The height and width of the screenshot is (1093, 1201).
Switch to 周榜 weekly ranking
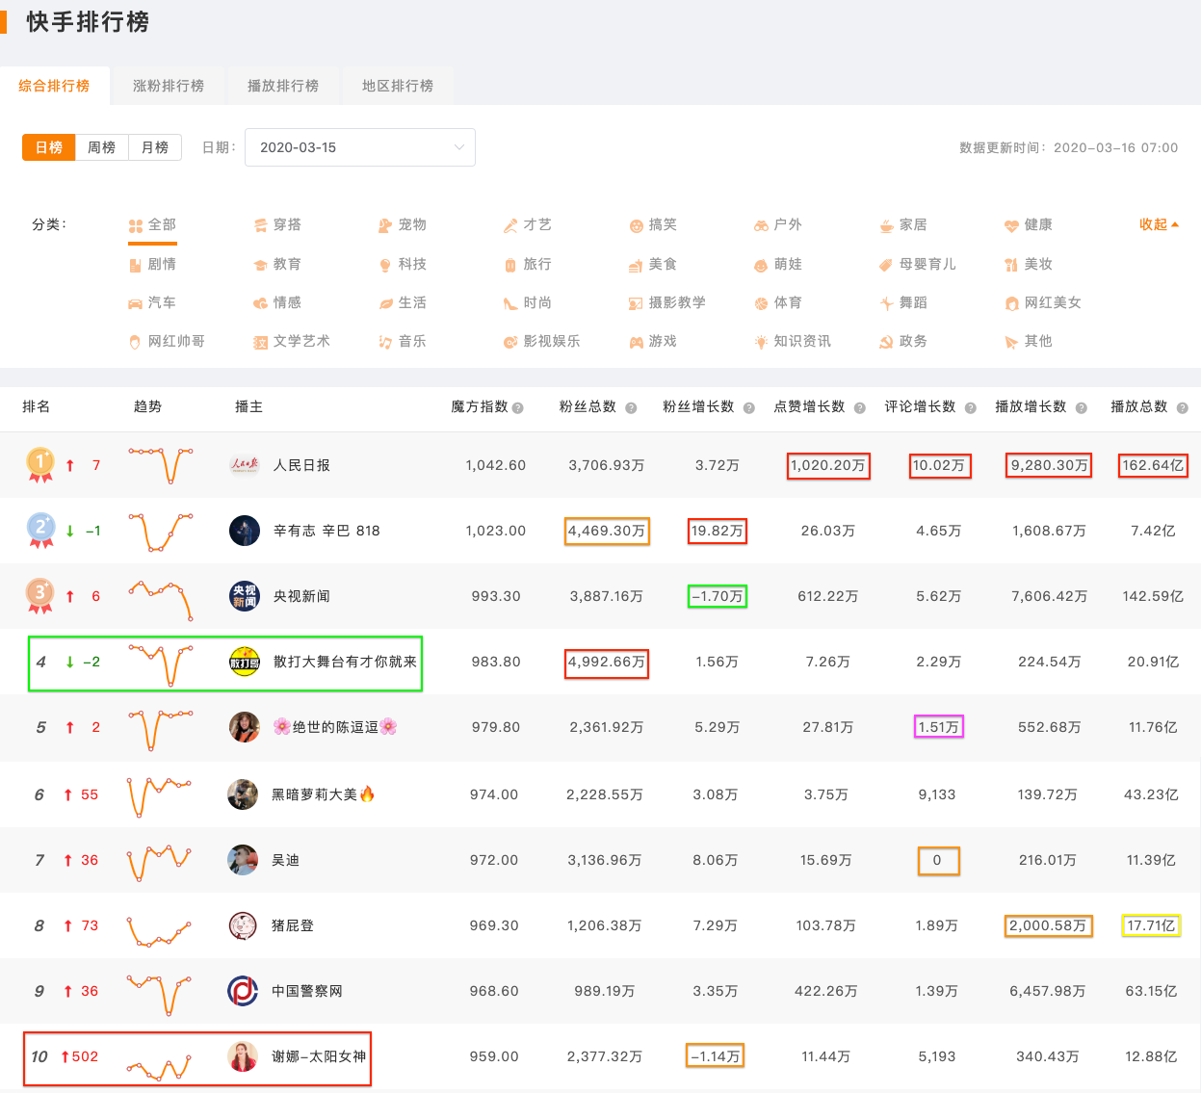101,147
